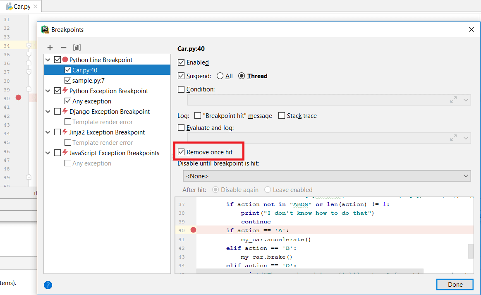Click fold marker at editor line 49
481x295 pixels.
coord(29,177)
